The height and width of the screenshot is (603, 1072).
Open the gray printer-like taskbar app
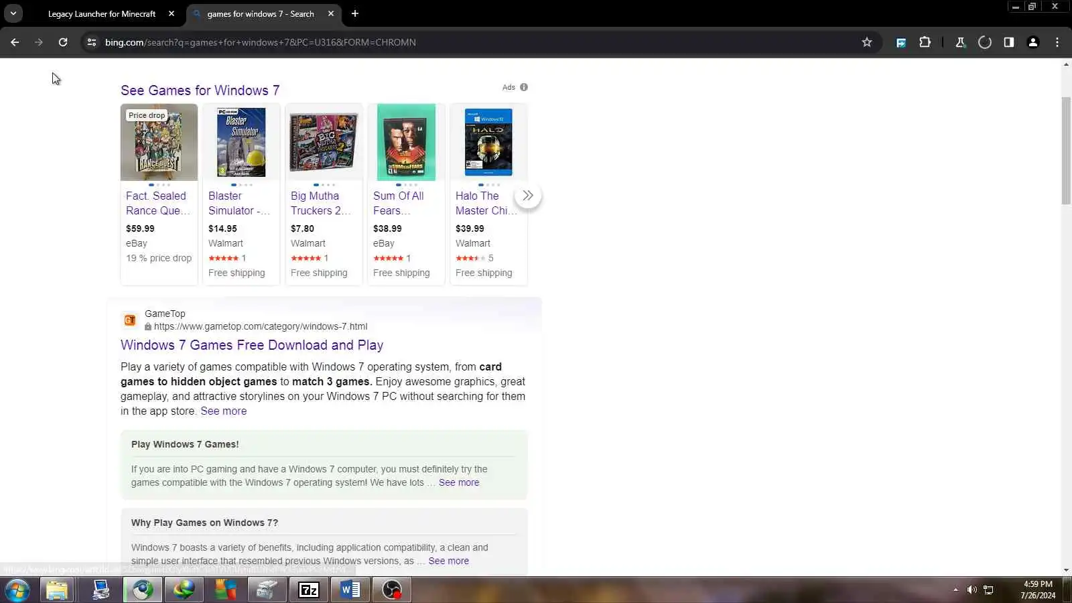pyautogui.click(x=267, y=590)
